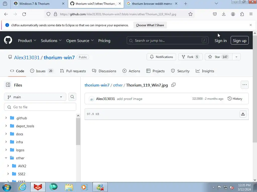Collapse the other folder
Image resolution: width=257 pixels, height=192 pixels.
click(6, 158)
